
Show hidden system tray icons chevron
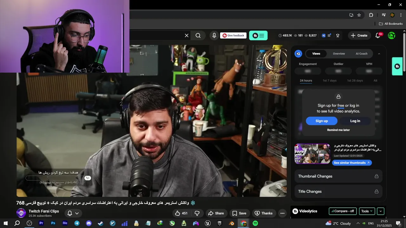[x=358, y=223]
